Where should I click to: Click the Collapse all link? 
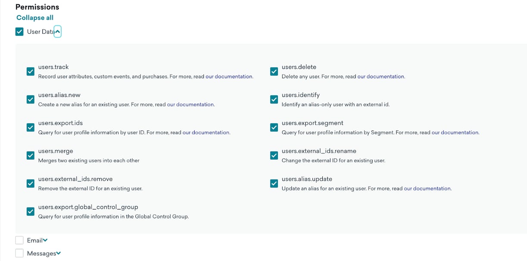point(35,18)
